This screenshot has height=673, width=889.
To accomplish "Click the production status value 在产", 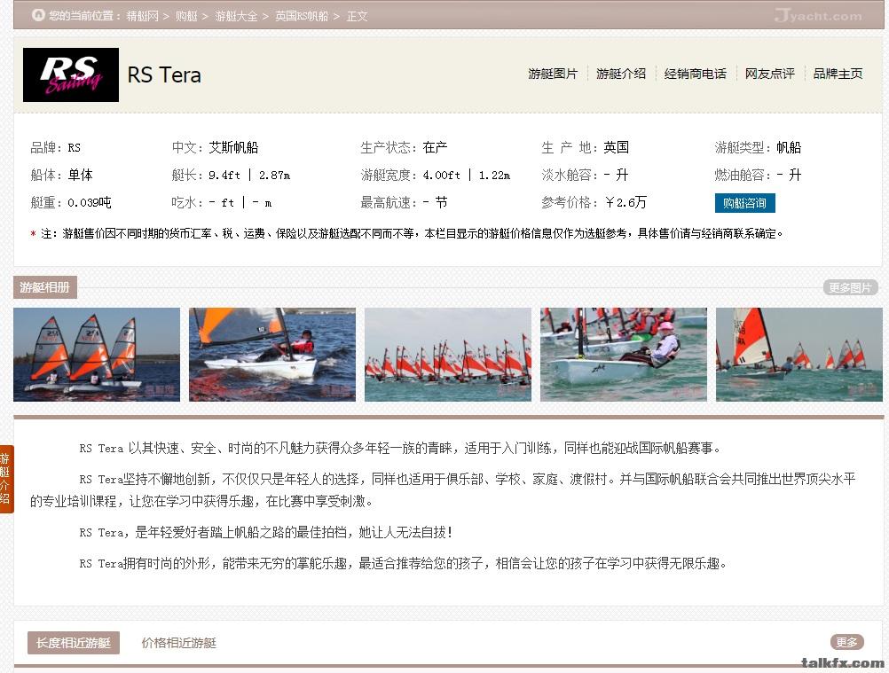I will tap(435, 147).
